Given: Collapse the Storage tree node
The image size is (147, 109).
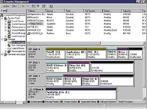Looking at the screenshot, I should 2,39.
